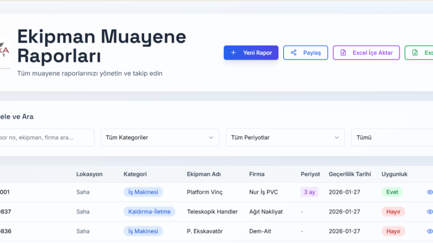Image resolution: width=433 pixels, height=243 pixels.
Task: Focus the report search input field
Action: click(x=46, y=138)
